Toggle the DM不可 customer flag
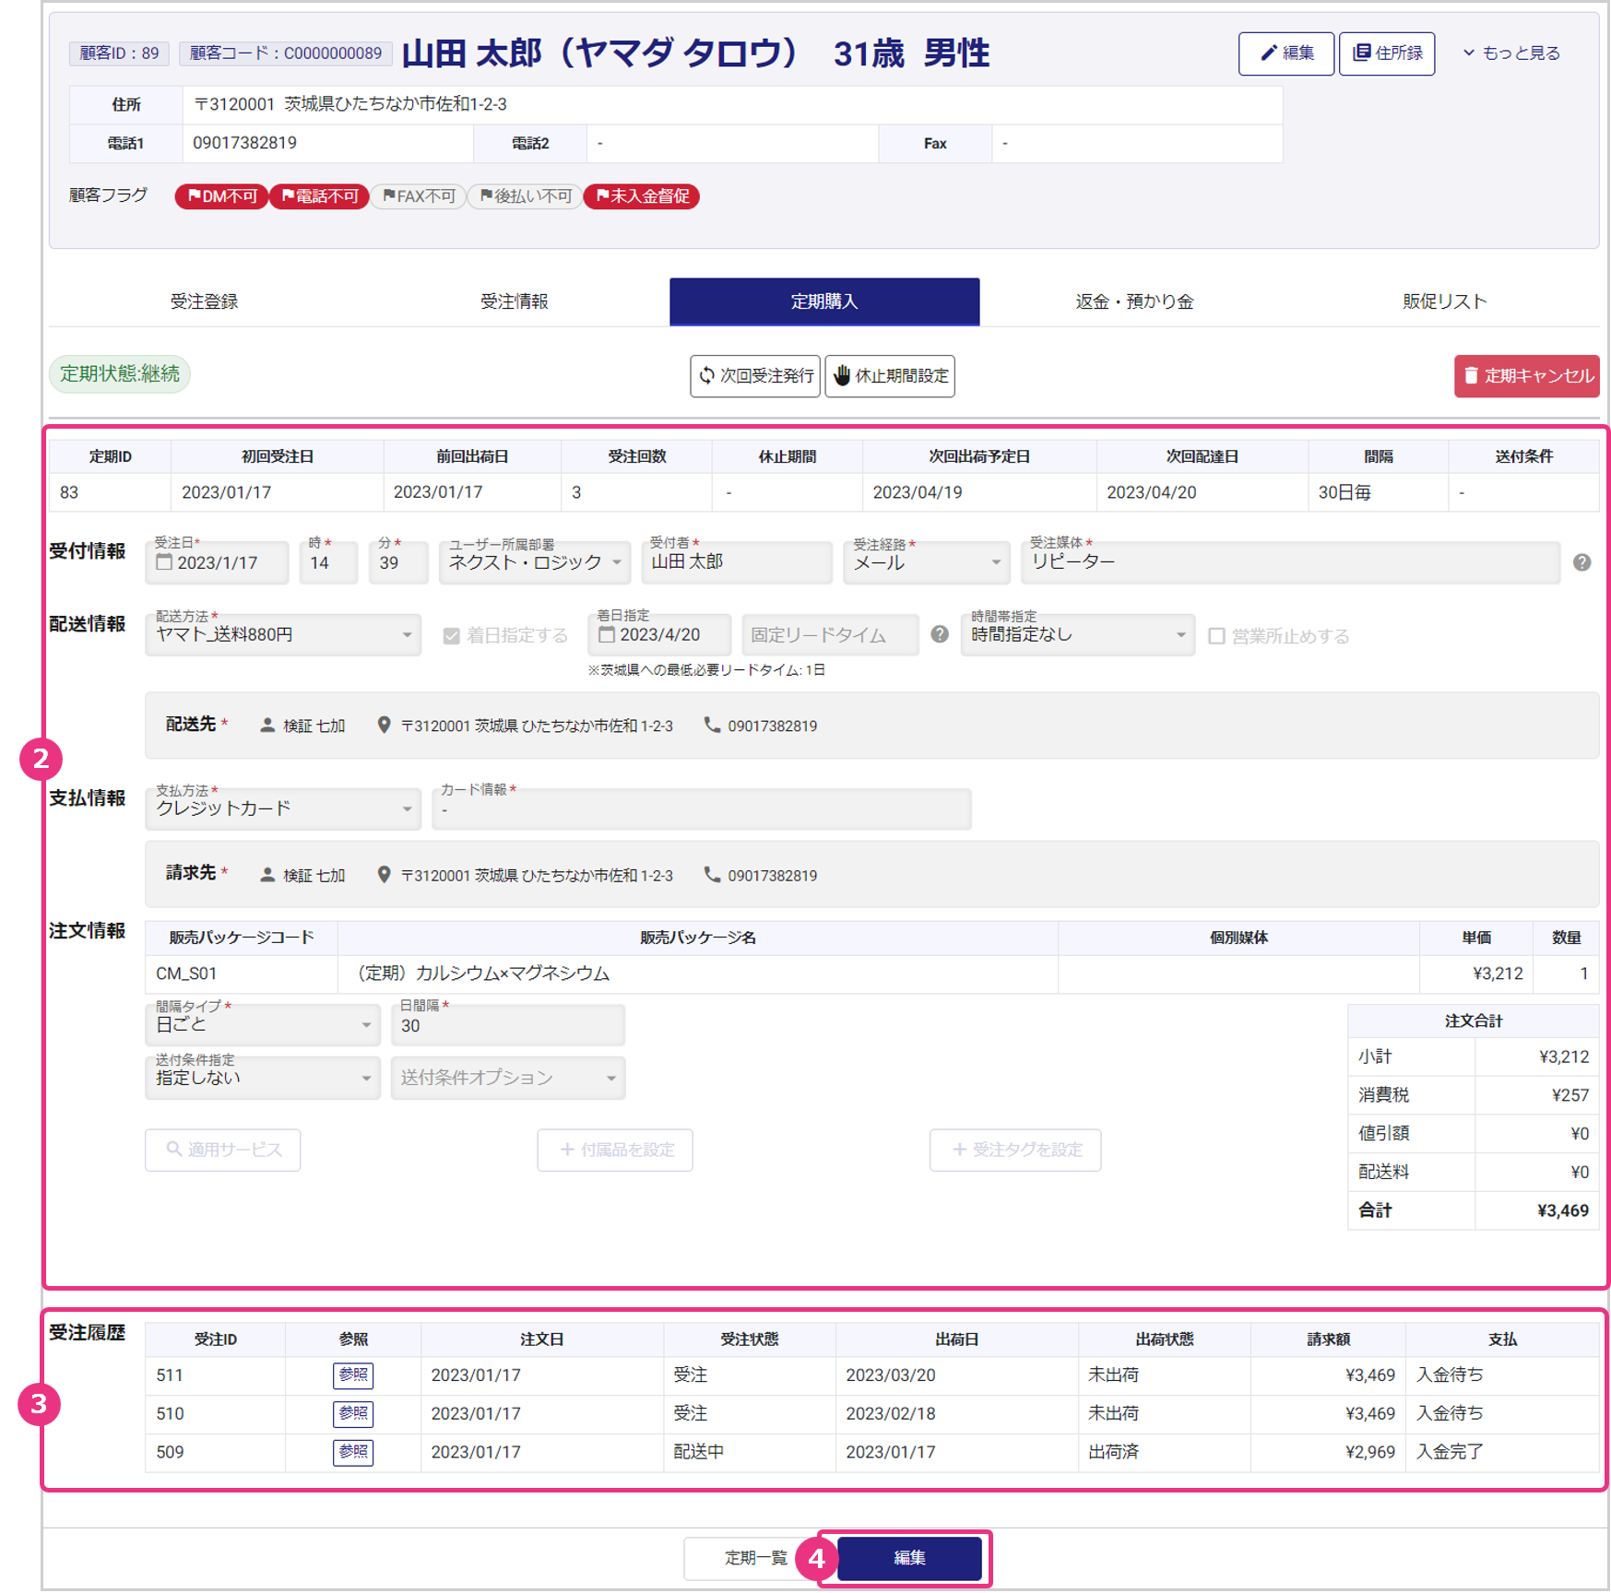 (222, 196)
